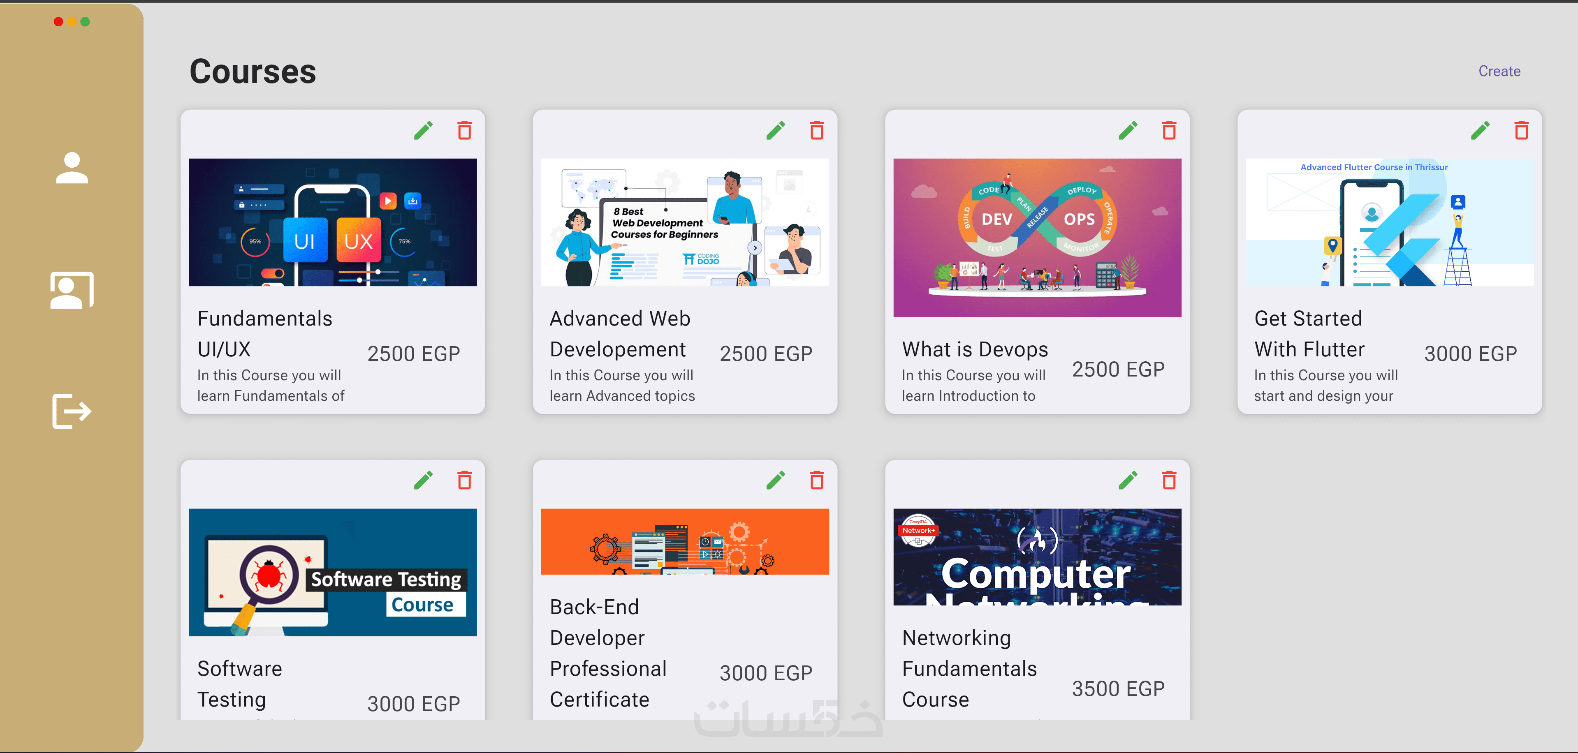This screenshot has width=1578, height=753.
Task: Open the user profile sidebar icon
Action: pos(72,167)
